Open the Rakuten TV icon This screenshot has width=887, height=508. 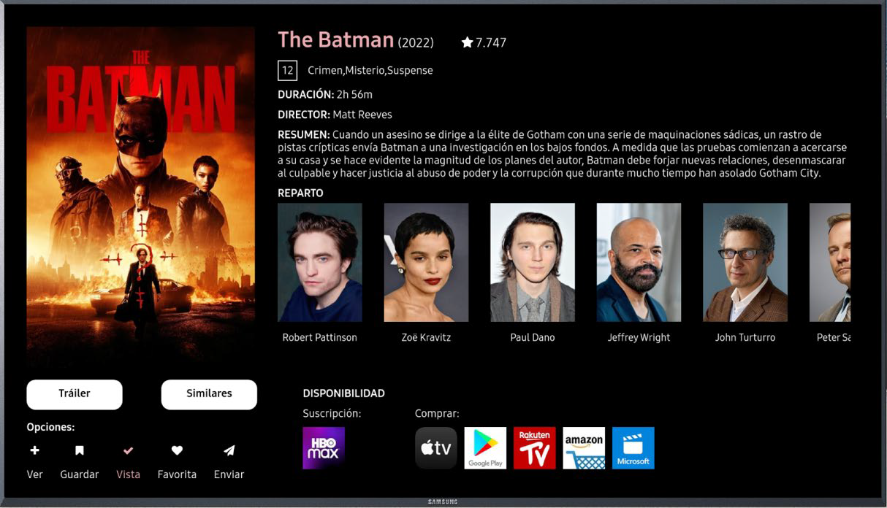pos(535,448)
